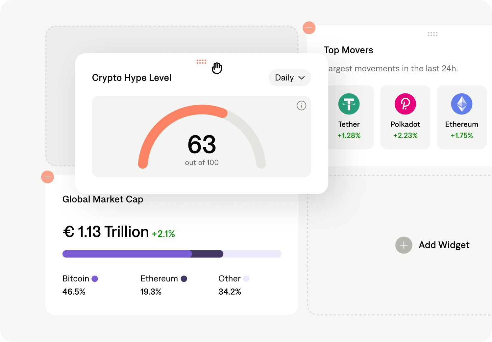Click the drag handle above Crypto Hype Level
The image size is (492, 342).
[x=201, y=61]
